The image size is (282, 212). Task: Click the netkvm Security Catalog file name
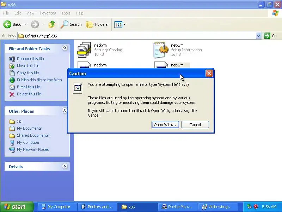pos(100,45)
